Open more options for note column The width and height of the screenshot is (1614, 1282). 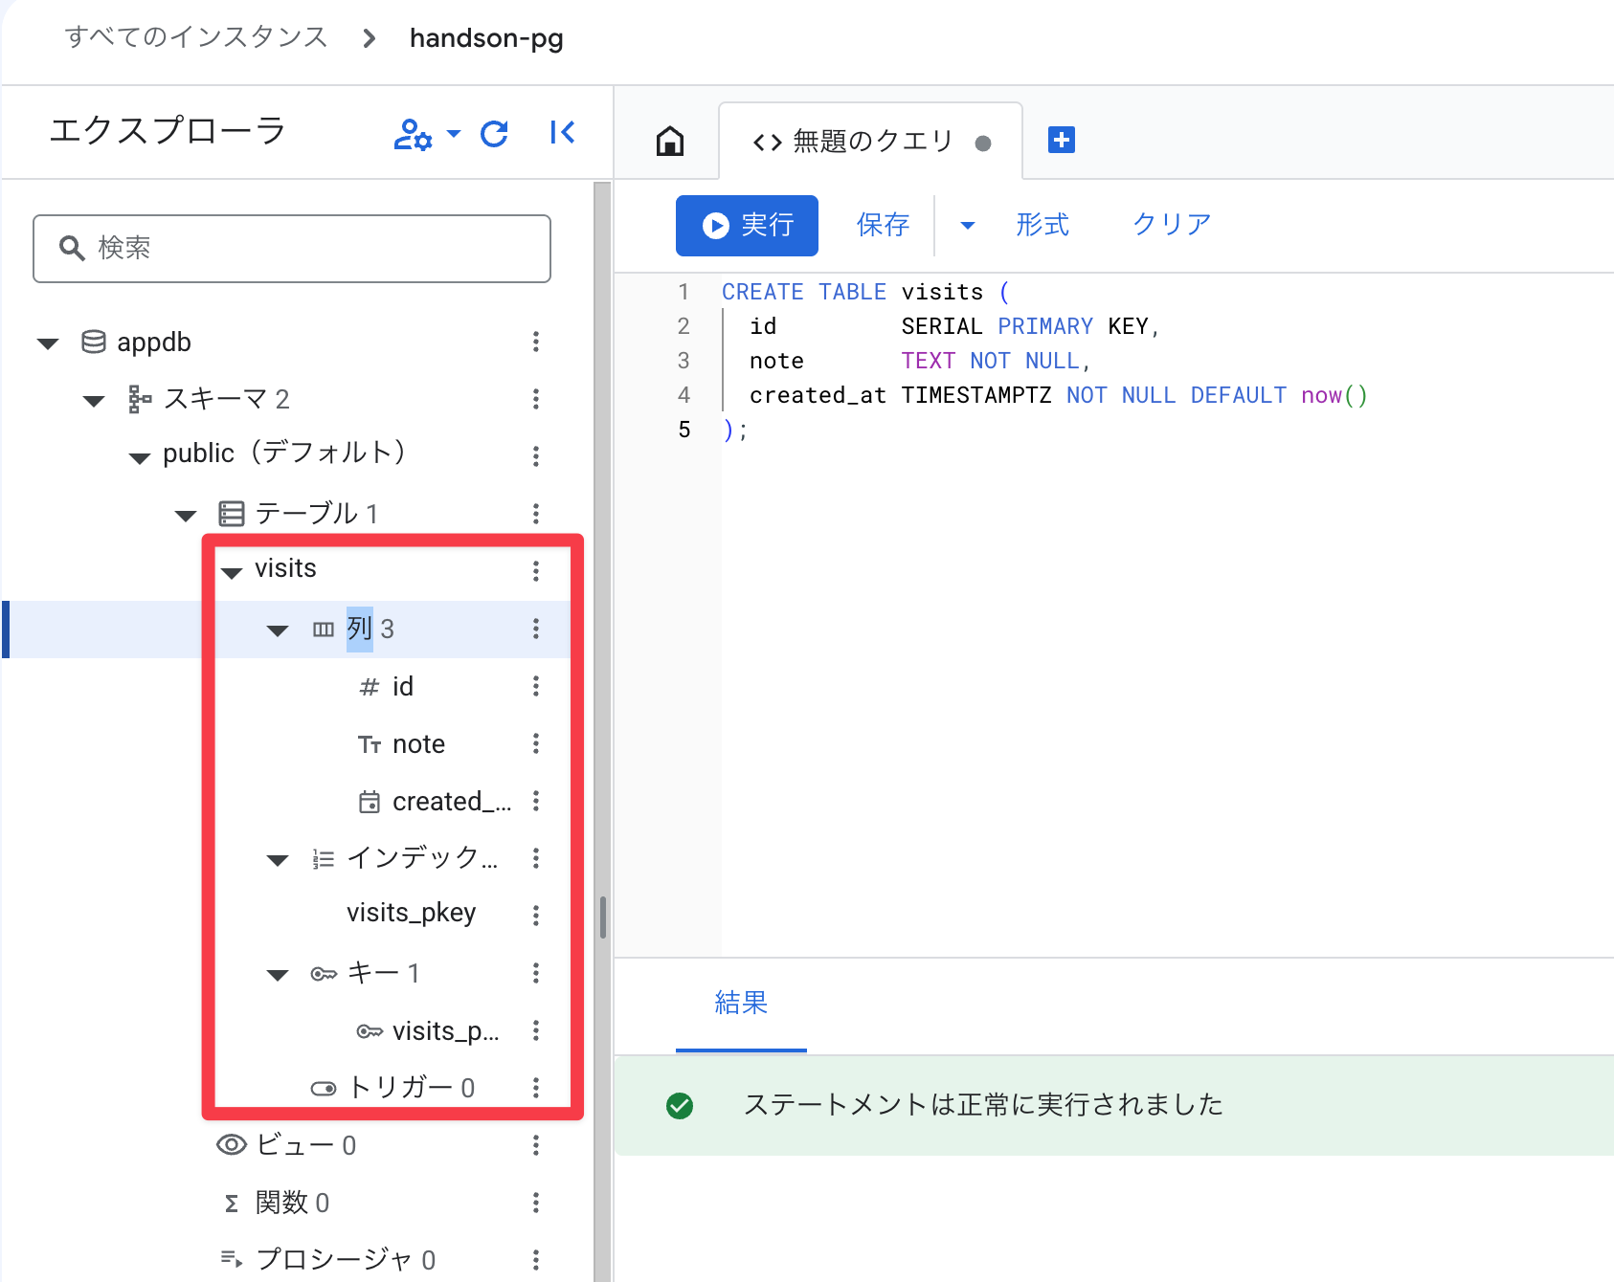(536, 743)
